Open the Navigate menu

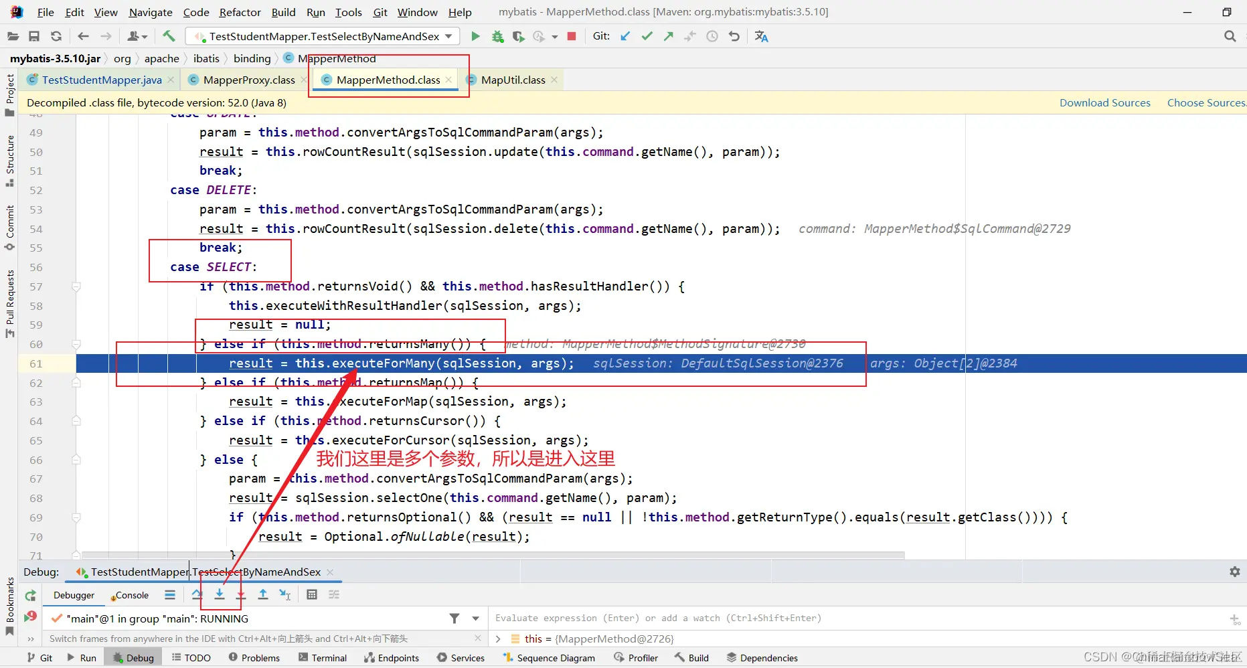coord(151,12)
